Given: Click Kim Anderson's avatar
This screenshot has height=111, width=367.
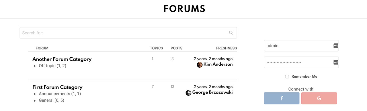Looking at the screenshot, I should pyautogui.click(x=200, y=65).
